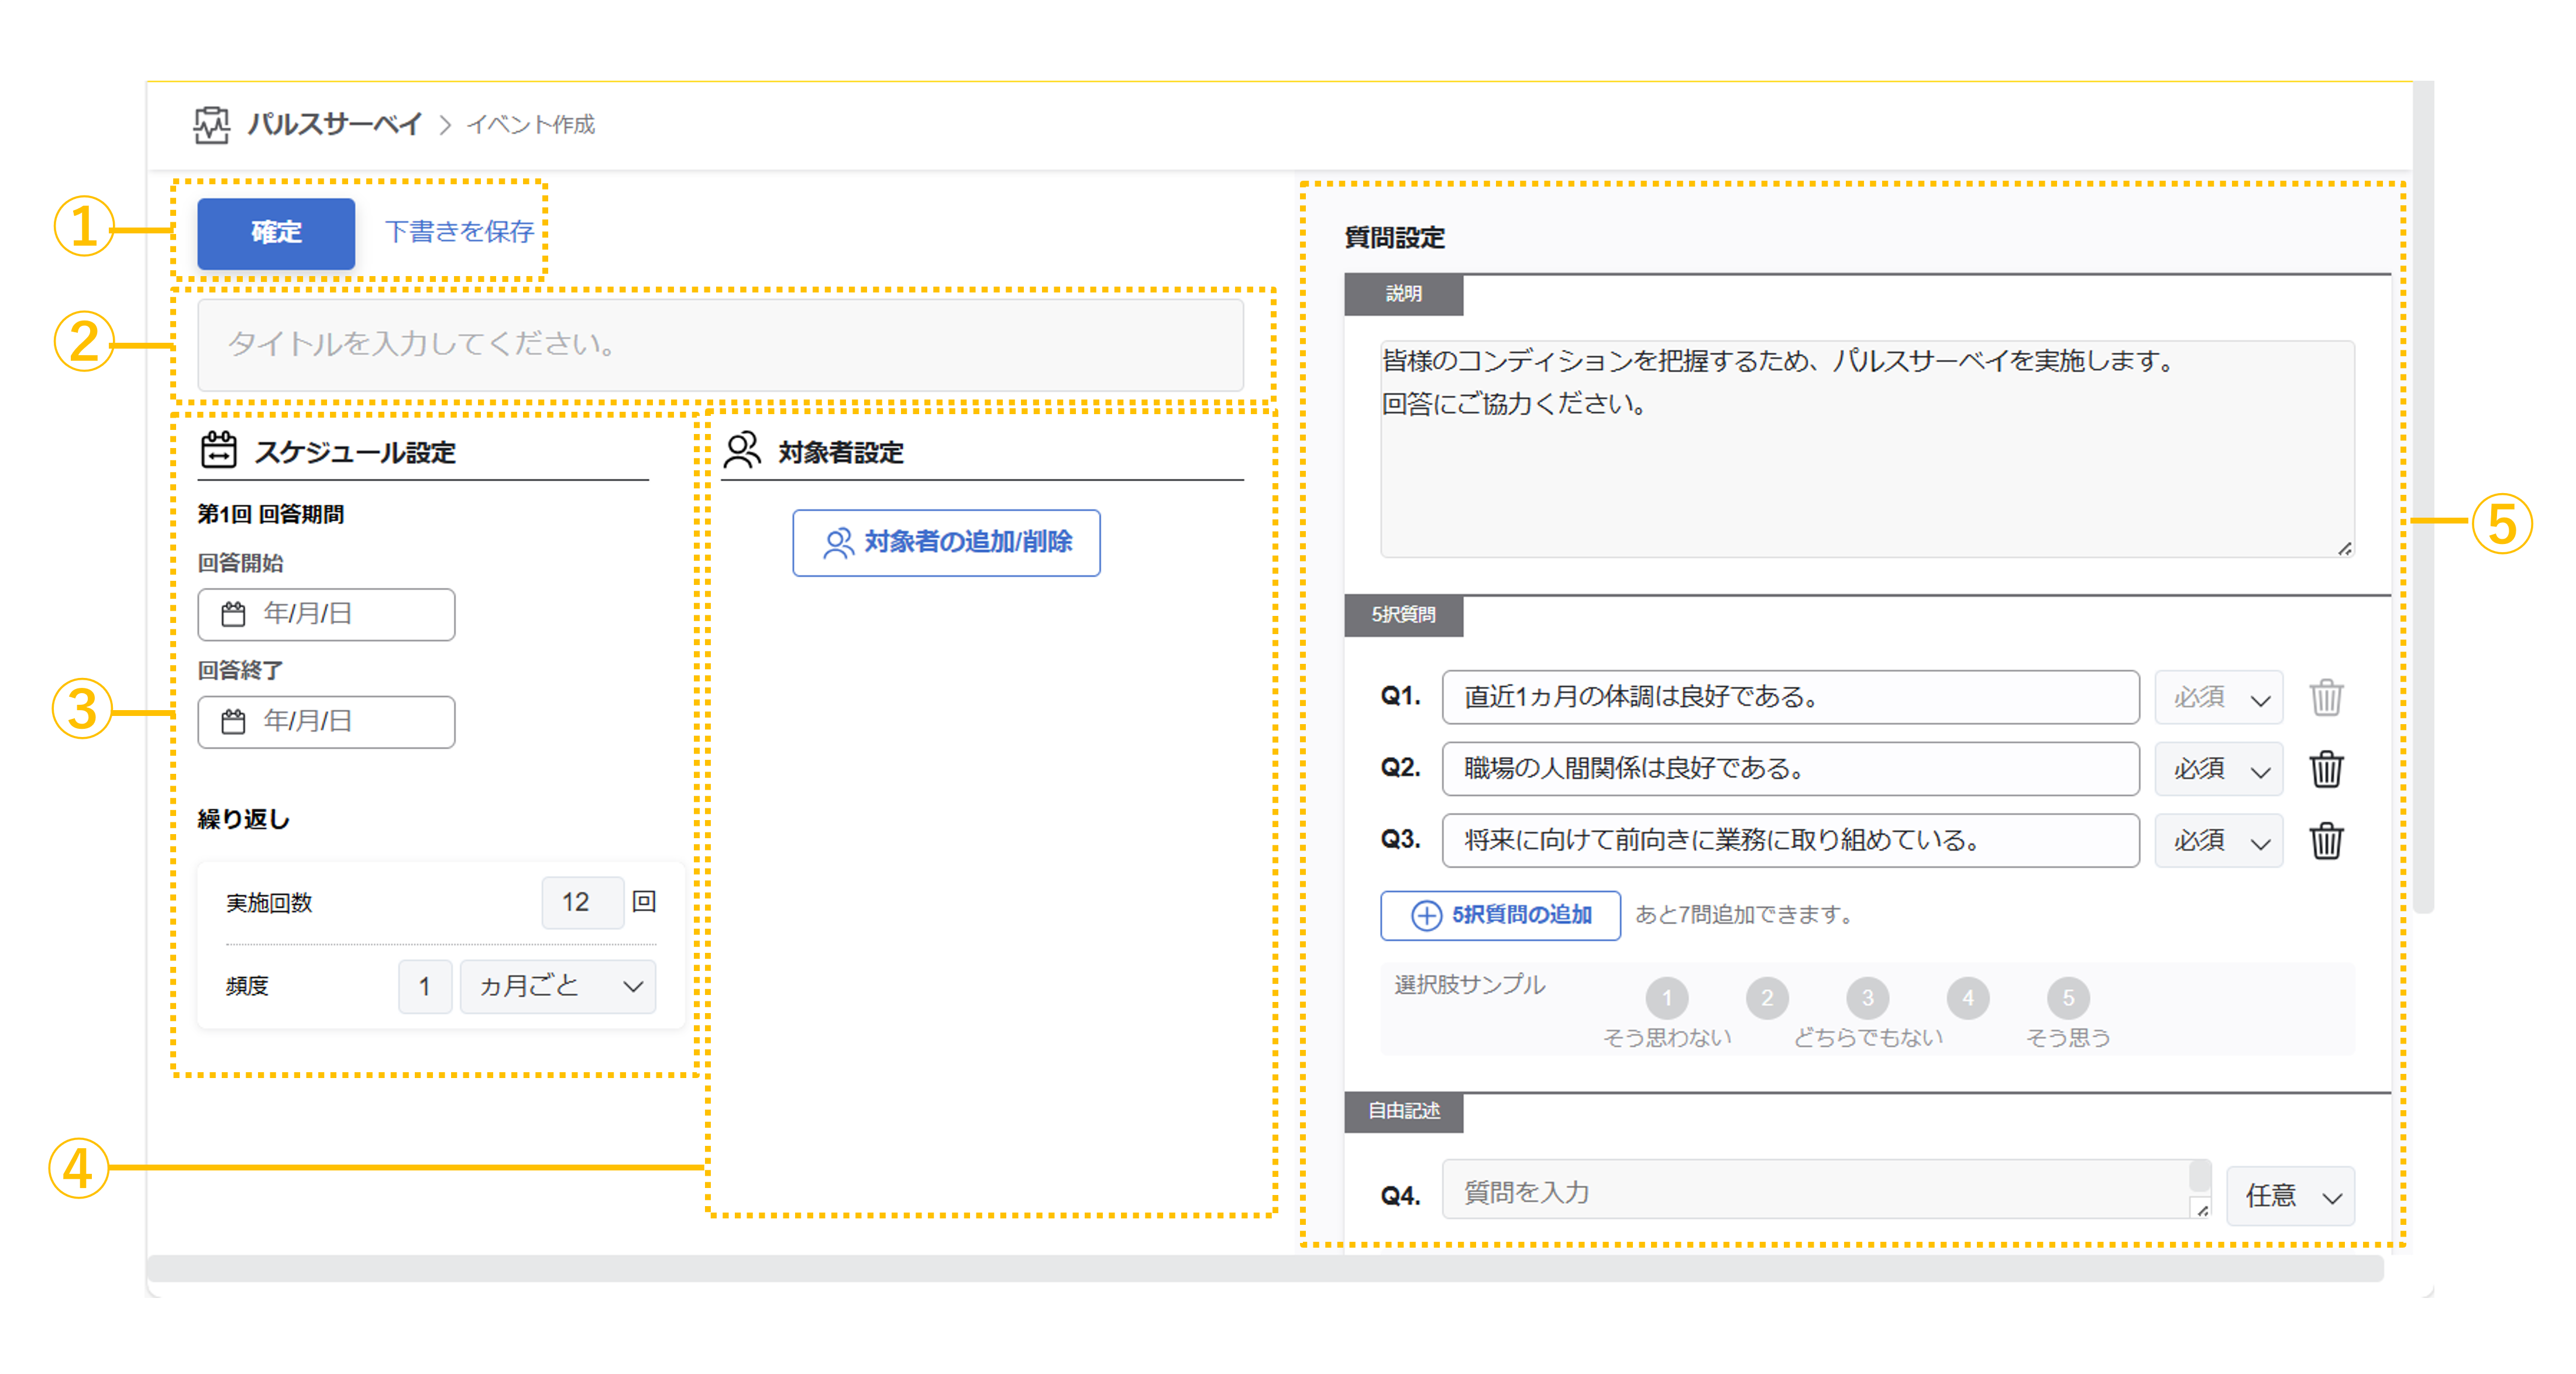This screenshot has width=2576, height=1374.
Task: Delete question Q1 with trash icon
Action: 2326,697
